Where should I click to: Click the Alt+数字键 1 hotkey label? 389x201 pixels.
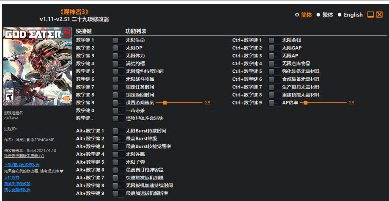click(90, 131)
